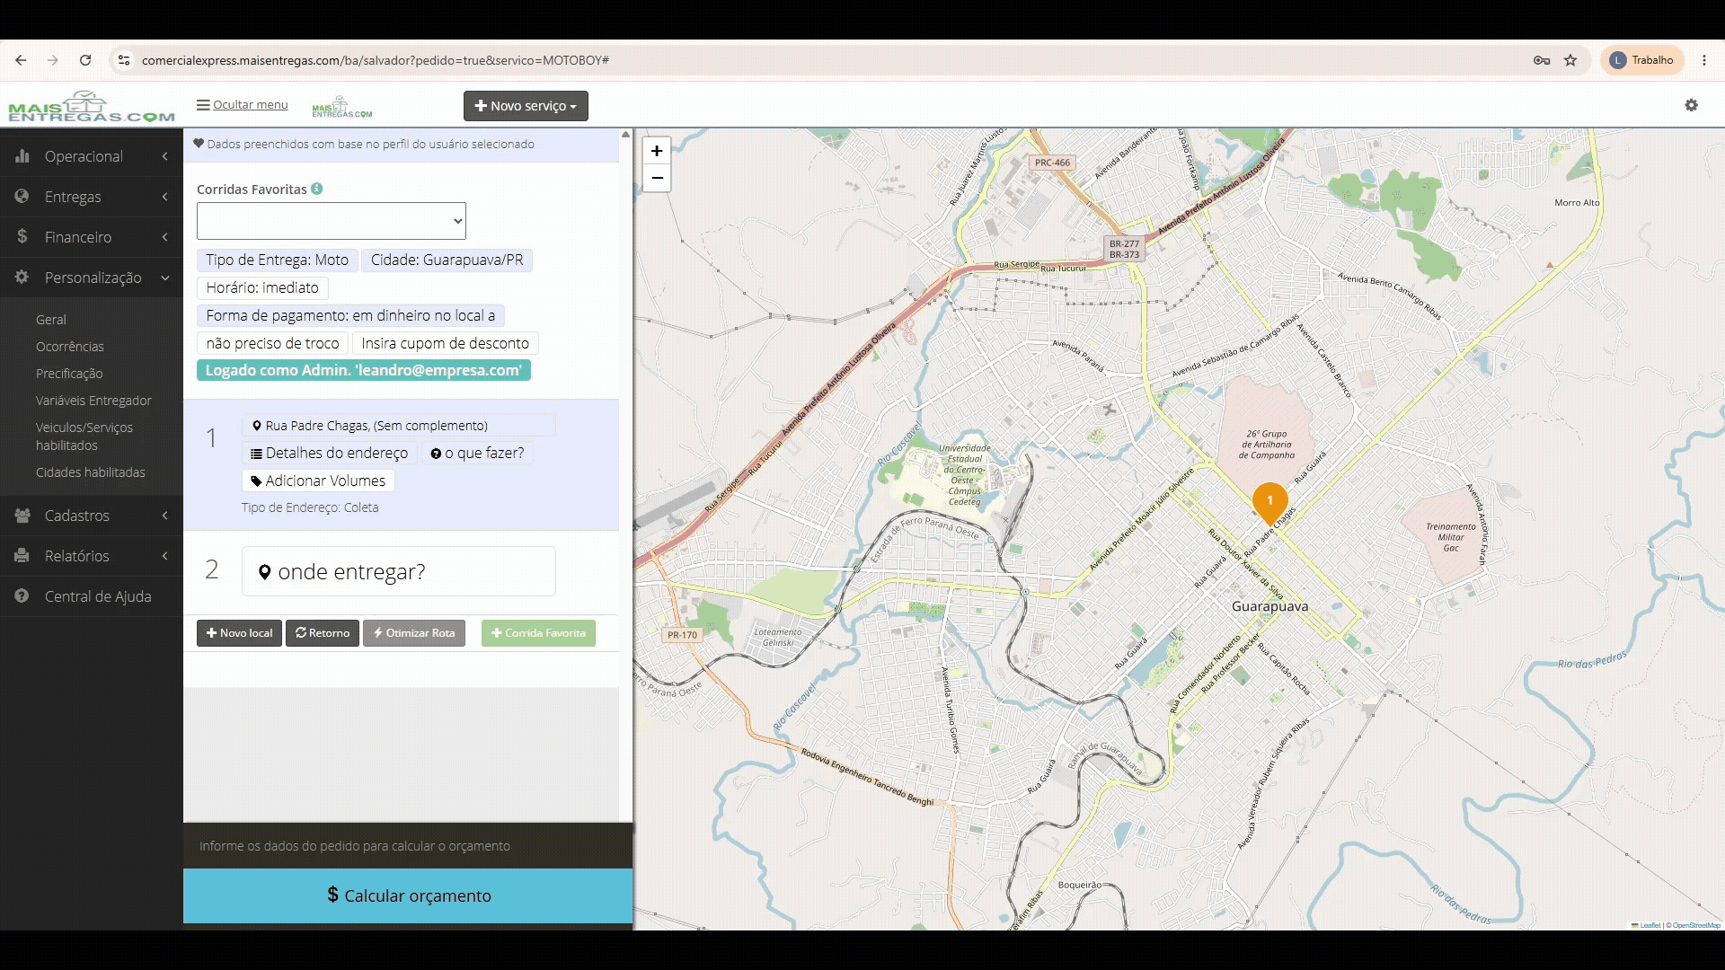The image size is (1725, 970).
Task: Click Calcular orçamento button
Action: pyautogui.click(x=408, y=895)
